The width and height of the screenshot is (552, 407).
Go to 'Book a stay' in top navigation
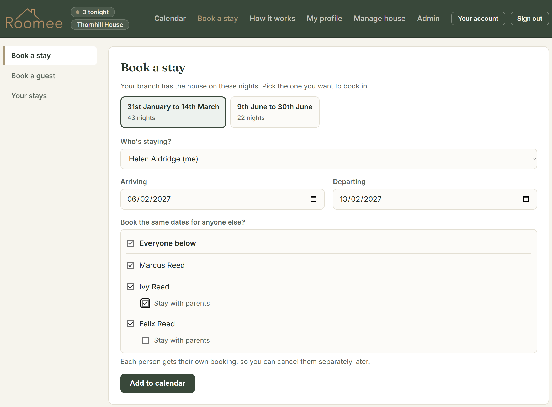tap(218, 18)
